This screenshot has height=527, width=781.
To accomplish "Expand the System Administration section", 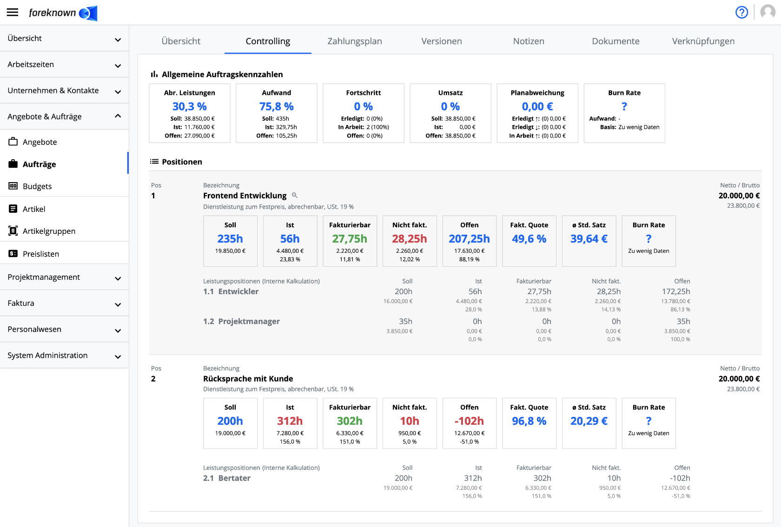I will click(64, 355).
